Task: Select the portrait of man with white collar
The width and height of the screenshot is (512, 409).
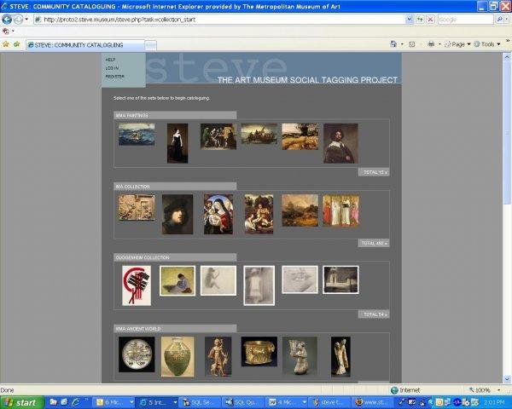Action: point(340,143)
